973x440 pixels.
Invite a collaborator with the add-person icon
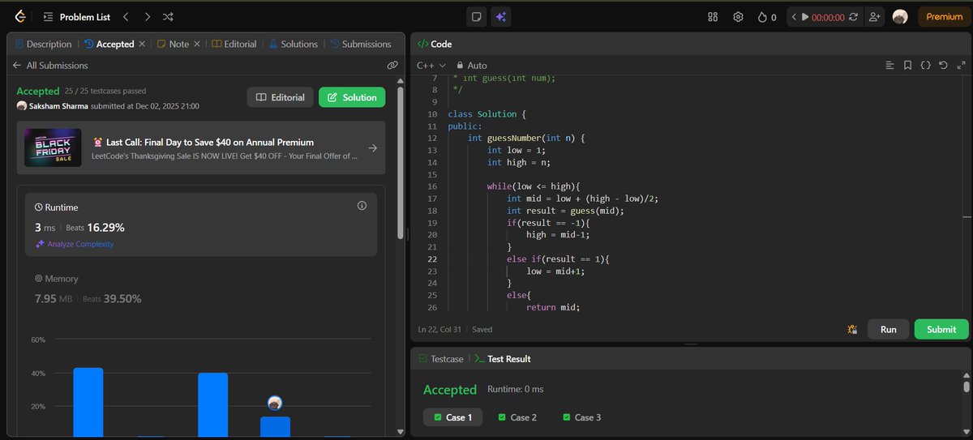873,17
